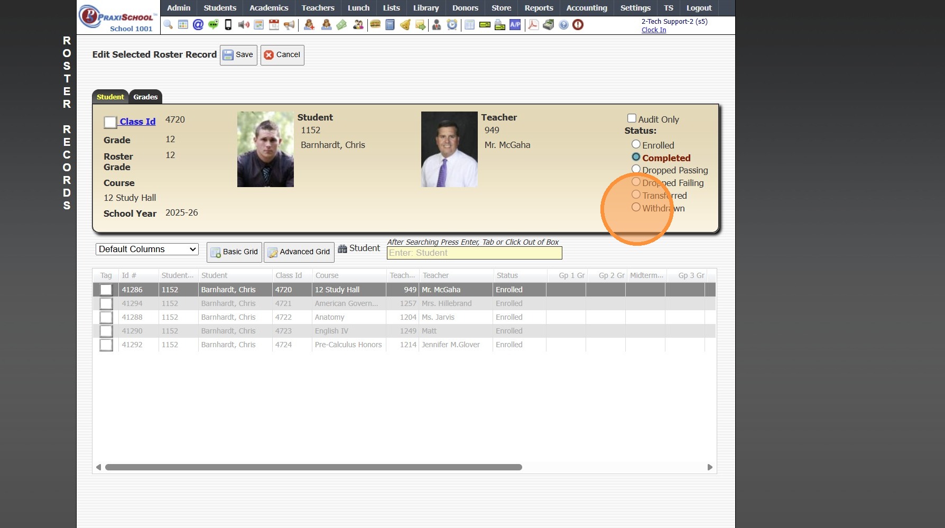Open the Accounting menu
Image resolution: width=945 pixels, height=528 pixels.
click(x=587, y=8)
